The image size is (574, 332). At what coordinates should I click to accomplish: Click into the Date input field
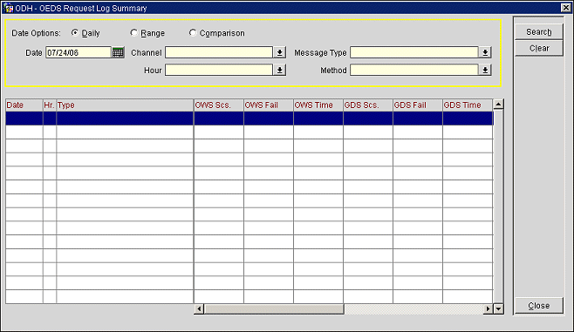click(x=79, y=52)
